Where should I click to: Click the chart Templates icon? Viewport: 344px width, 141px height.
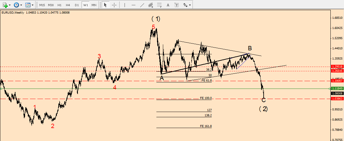click(28, 5)
